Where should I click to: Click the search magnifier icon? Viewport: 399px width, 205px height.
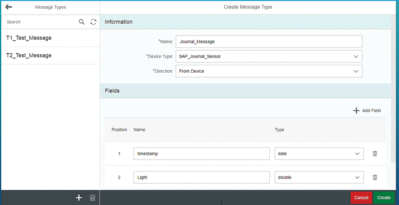coord(82,22)
